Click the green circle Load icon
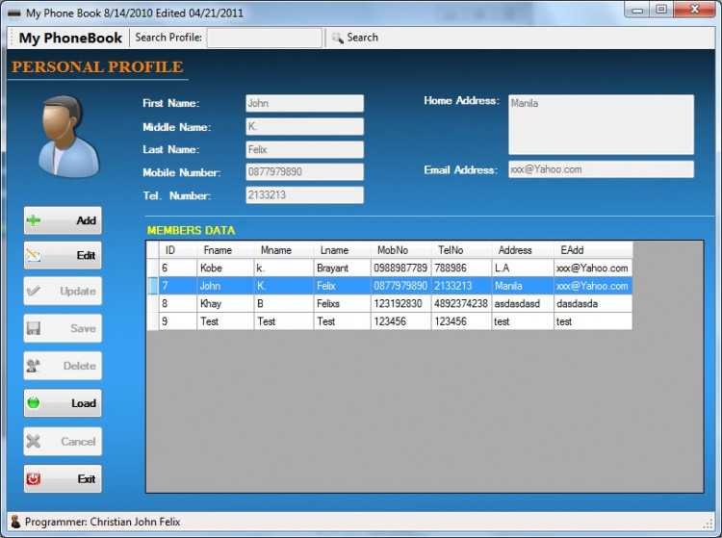722x538 pixels. tap(33, 403)
